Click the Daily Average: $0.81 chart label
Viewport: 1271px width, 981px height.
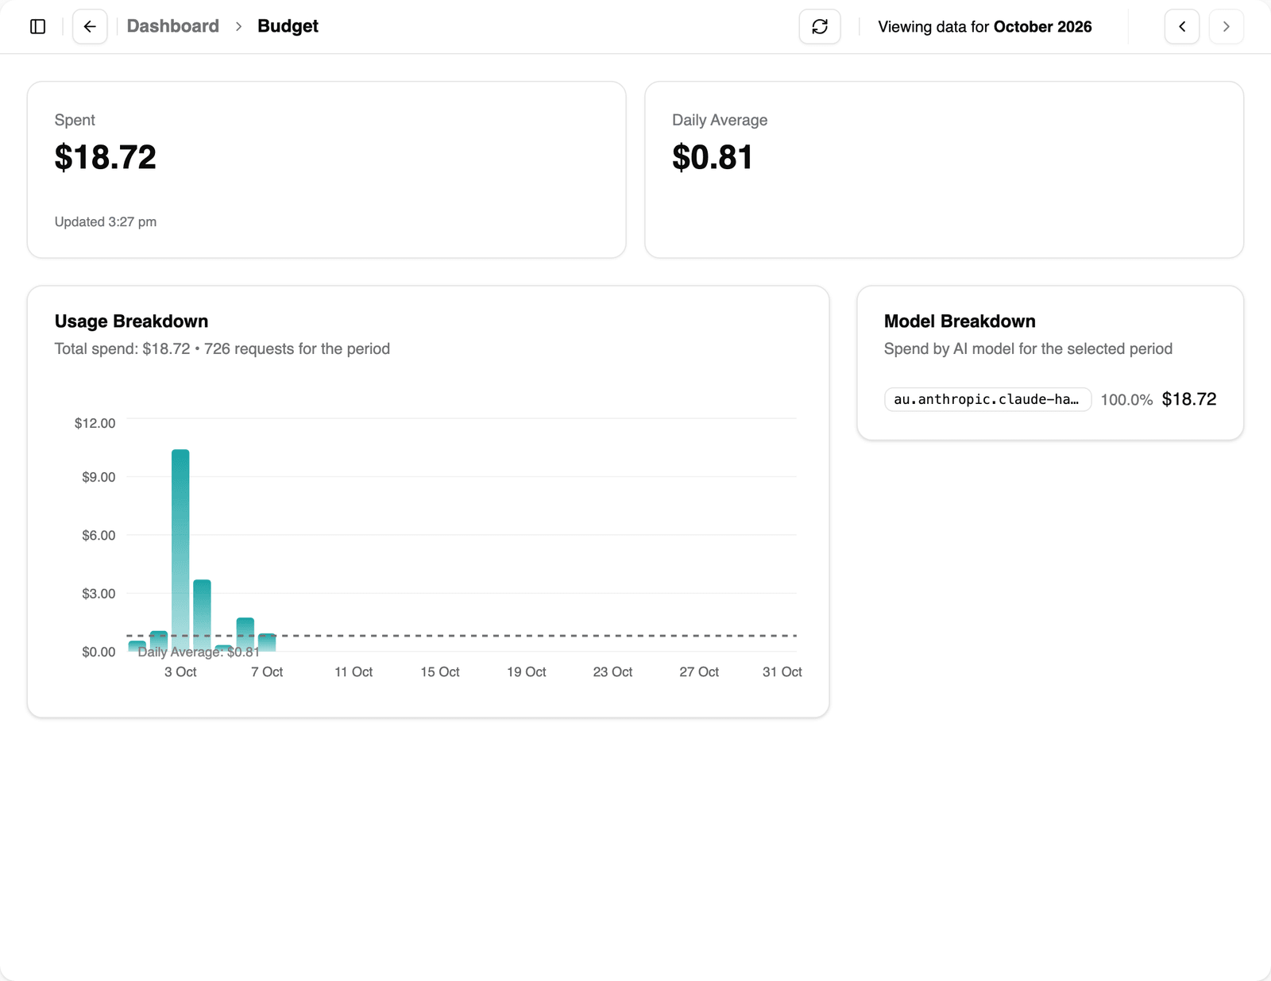(199, 652)
